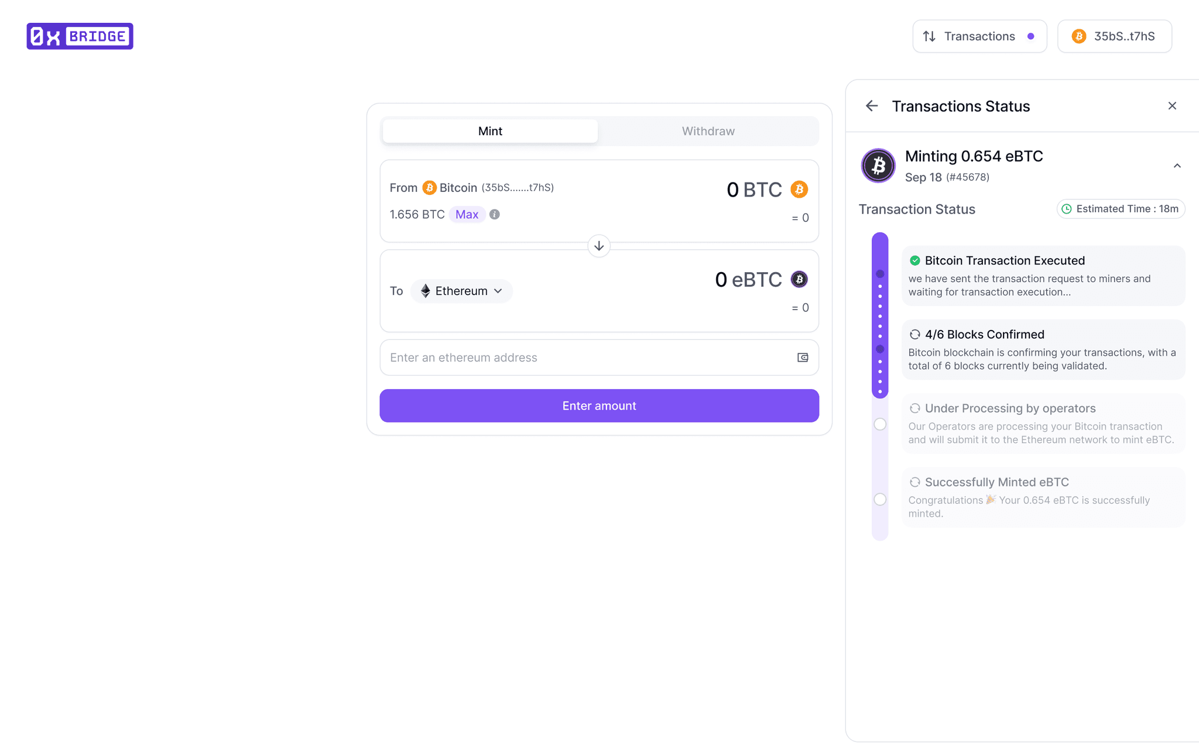
Task: Select the Mint tab
Action: click(x=490, y=131)
